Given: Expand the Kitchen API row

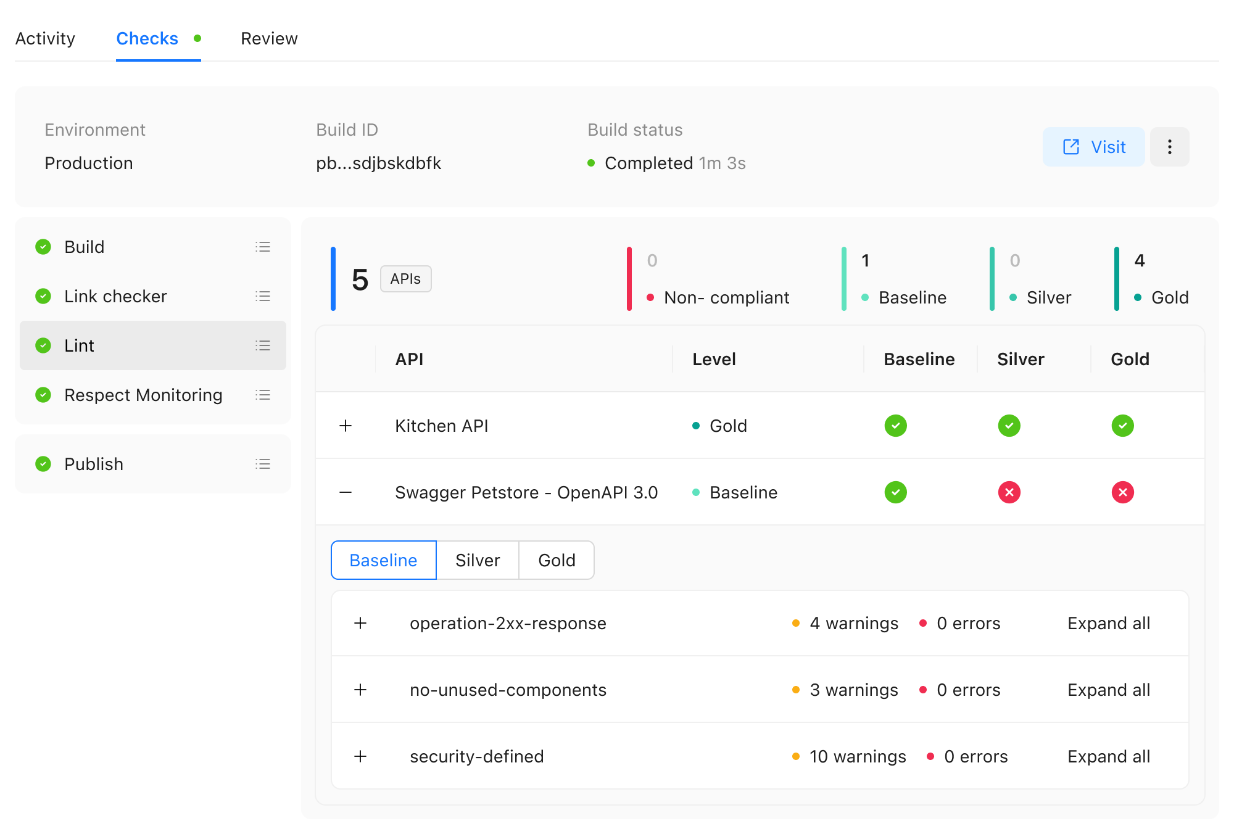Looking at the screenshot, I should point(345,426).
